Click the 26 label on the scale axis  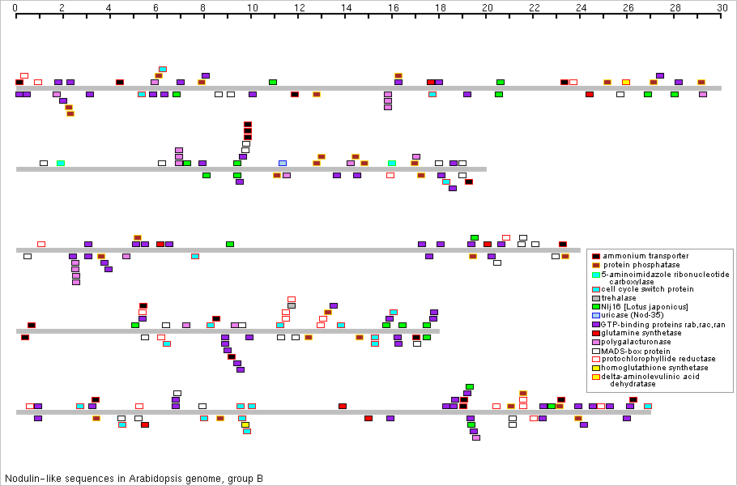[x=628, y=8]
